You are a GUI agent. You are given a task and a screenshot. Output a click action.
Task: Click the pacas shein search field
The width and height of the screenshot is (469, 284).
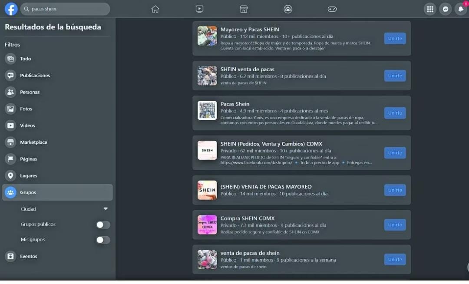coord(65,9)
